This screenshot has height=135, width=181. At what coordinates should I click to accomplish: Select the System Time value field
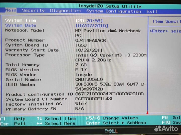pyautogui.click(x=89, y=21)
